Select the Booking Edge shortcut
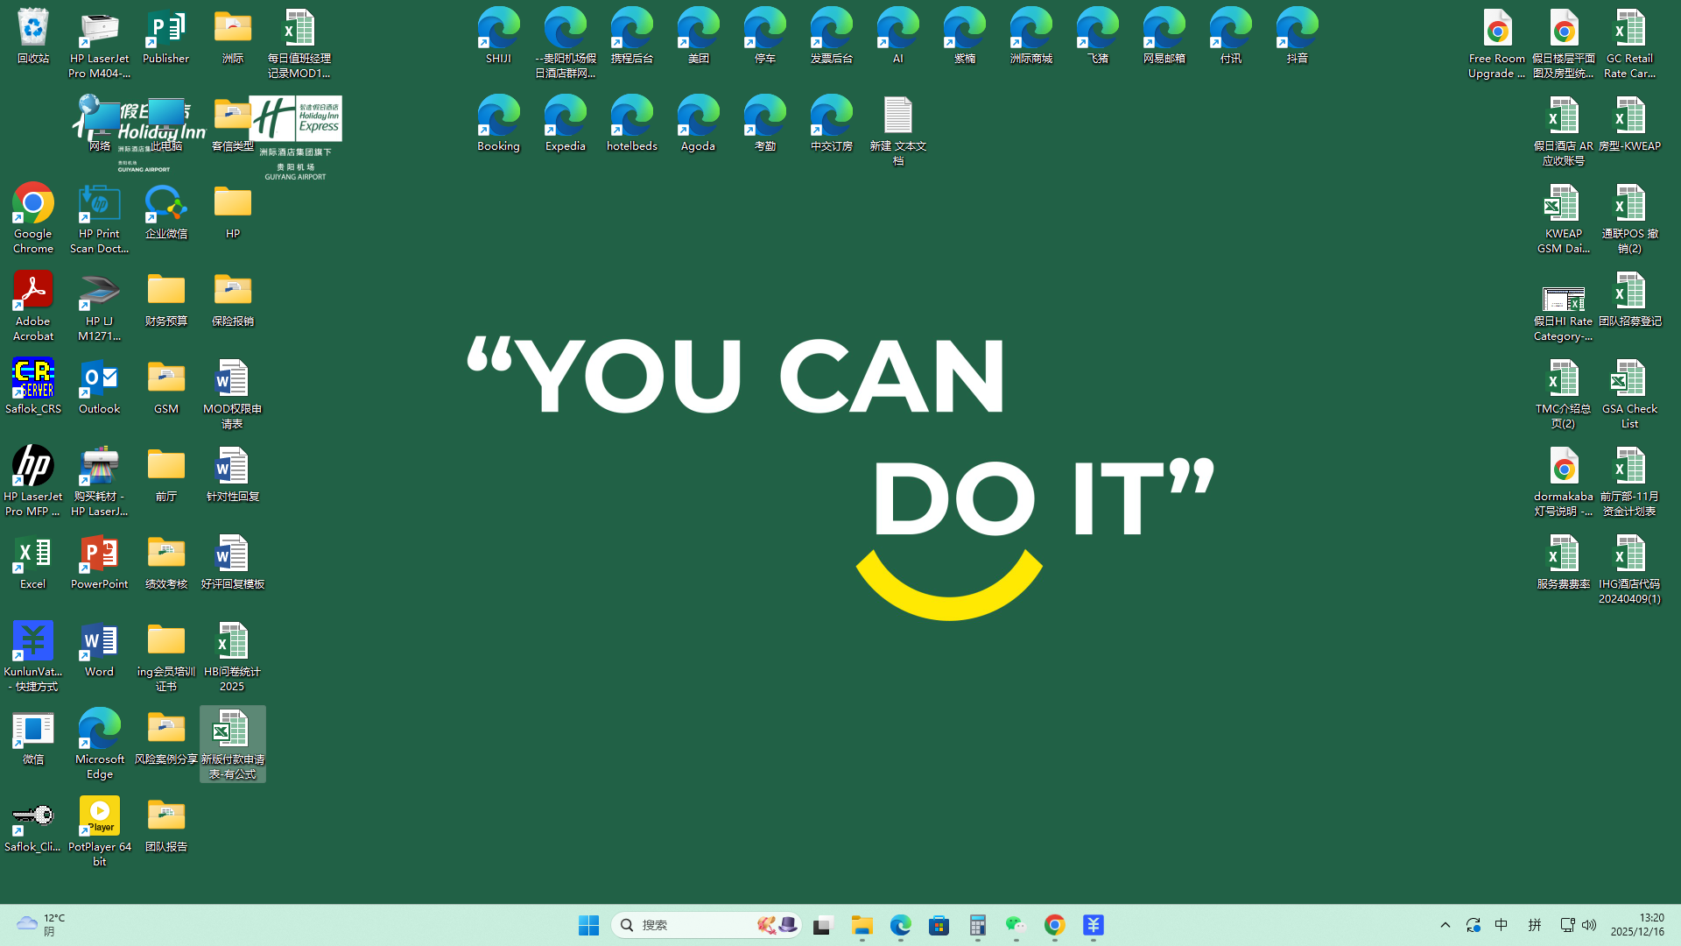The width and height of the screenshot is (1681, 946). point(498,123)
